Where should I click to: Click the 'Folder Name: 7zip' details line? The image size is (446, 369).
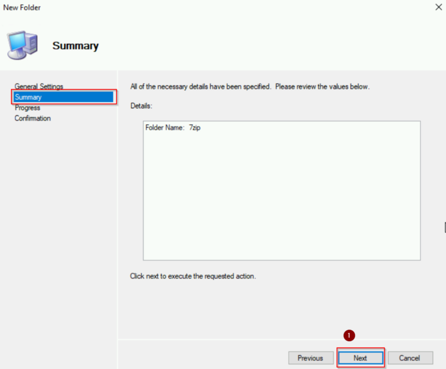(172, 128)
